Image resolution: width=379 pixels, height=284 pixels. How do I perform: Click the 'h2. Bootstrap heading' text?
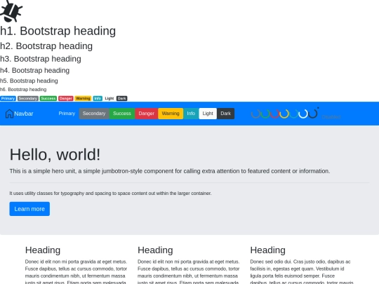(46, 46)
